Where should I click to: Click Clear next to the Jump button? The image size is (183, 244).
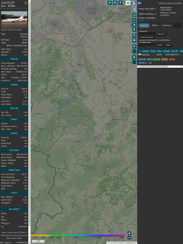point(168,45)
